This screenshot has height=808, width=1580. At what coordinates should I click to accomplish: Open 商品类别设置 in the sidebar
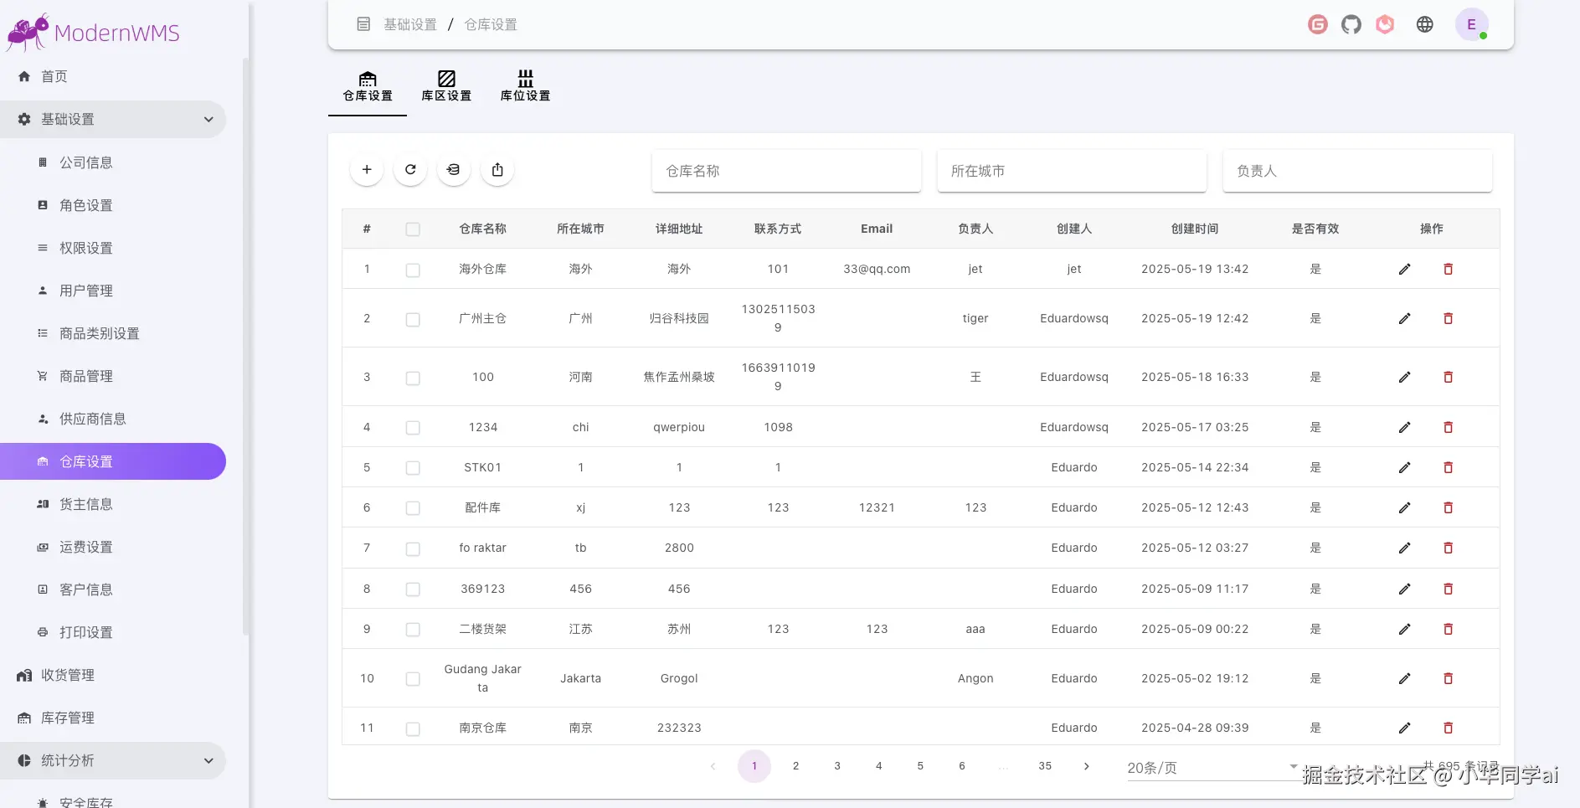(x=113, y=333)
